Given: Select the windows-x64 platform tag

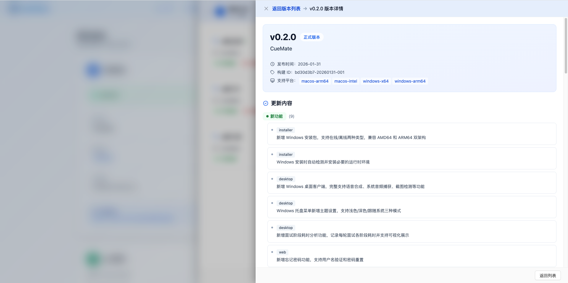Looking at the screenshot, I should [x=375, y=81].
